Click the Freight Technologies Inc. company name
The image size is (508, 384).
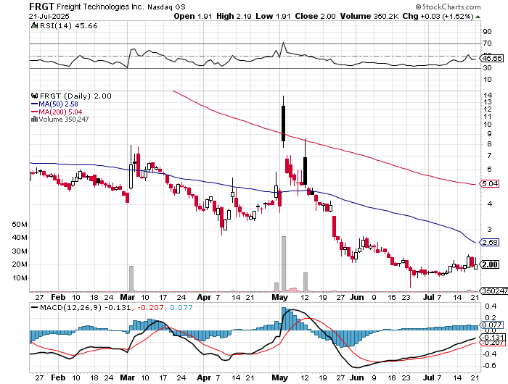(100, 7)
